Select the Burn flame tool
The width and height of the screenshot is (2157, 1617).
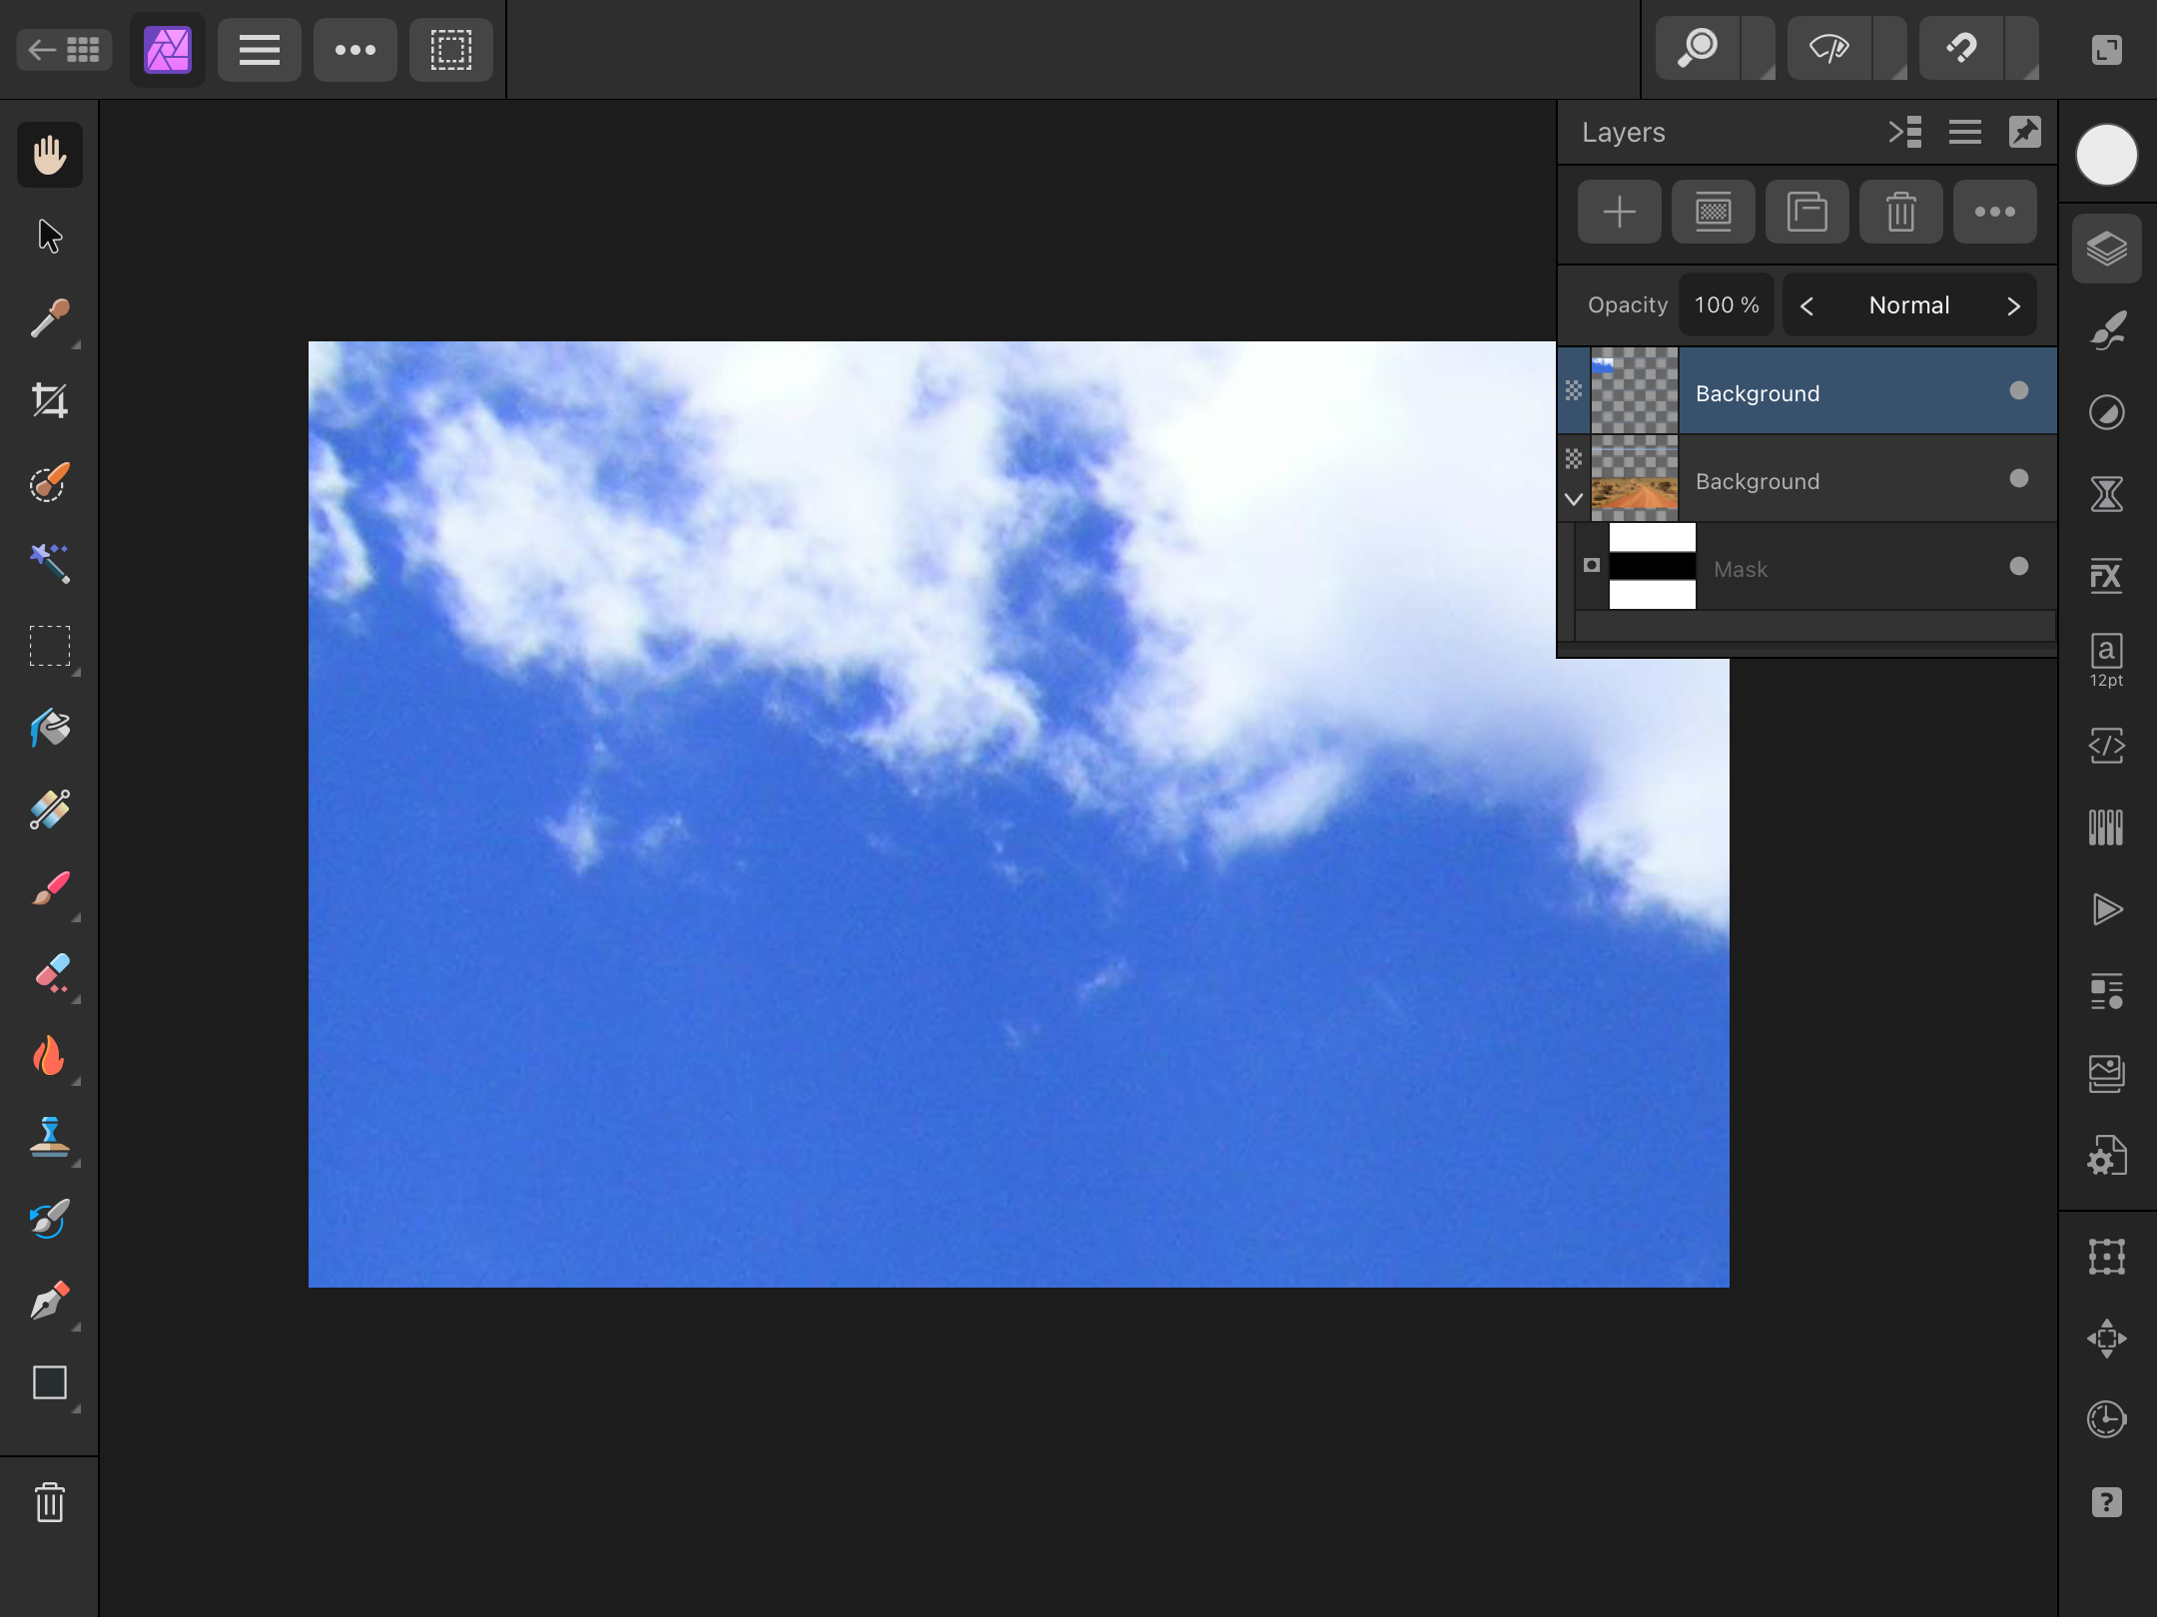[x=50, y=1055]
